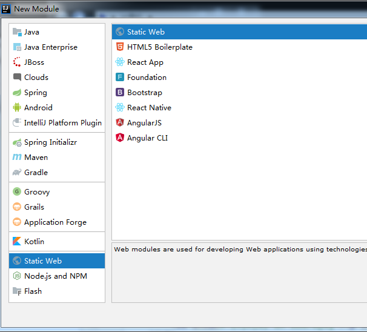The image size is (367, 332).
Task: Choose Node.js and NPM entry
Action: click(x=57, y=276)
